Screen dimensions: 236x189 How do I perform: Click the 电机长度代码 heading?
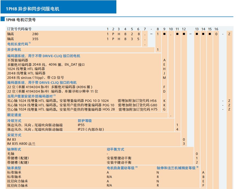[x=18, y=44]
